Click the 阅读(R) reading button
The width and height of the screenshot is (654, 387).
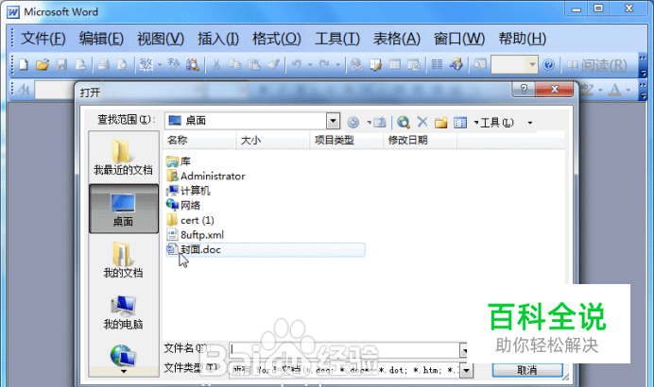(597, 65)
